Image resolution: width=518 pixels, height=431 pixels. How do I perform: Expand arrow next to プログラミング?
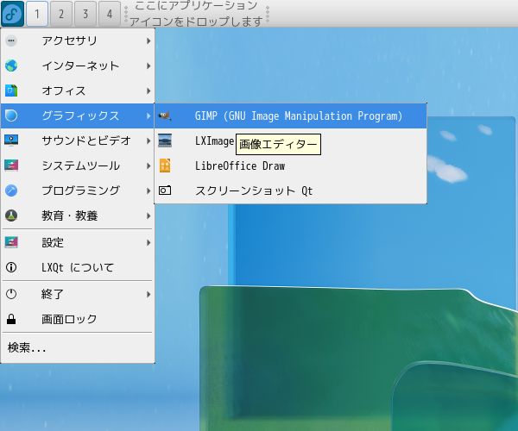pos(148,191)
